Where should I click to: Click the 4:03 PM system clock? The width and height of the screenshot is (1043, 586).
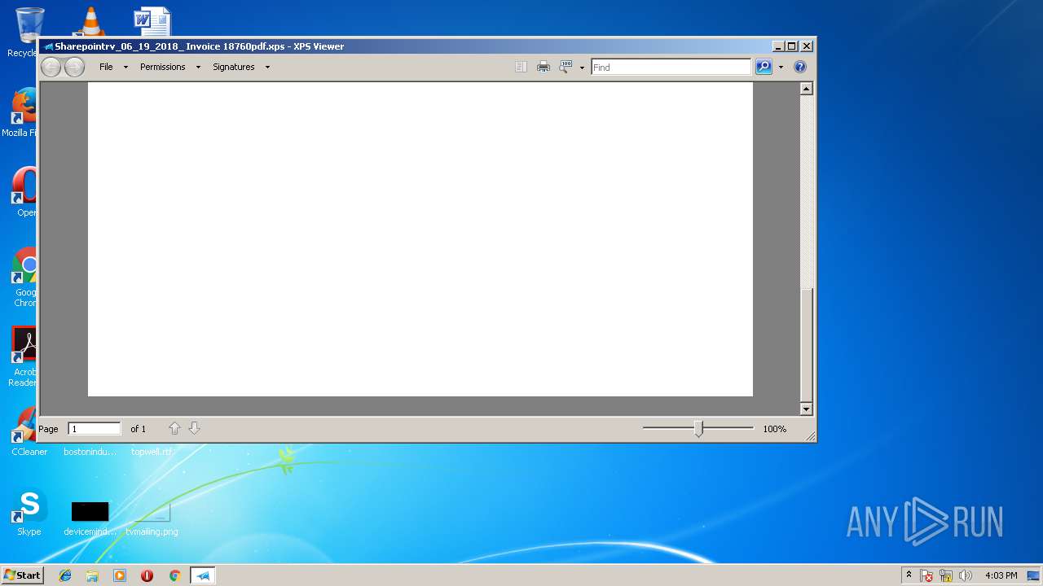pyautogui.click(x=1001, y=575)
